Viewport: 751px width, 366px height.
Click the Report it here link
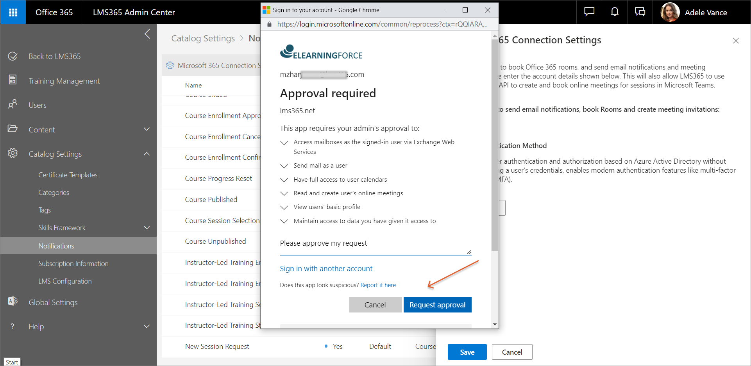[378, 285]
